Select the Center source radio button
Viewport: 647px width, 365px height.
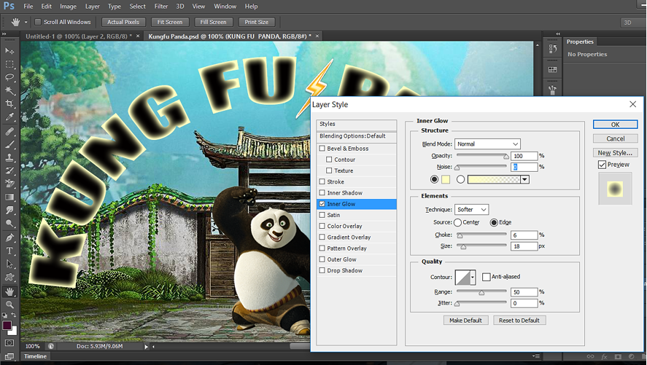click(x=457, y=222)
